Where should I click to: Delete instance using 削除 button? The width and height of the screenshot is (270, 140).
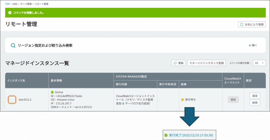(x=255, y=103)
